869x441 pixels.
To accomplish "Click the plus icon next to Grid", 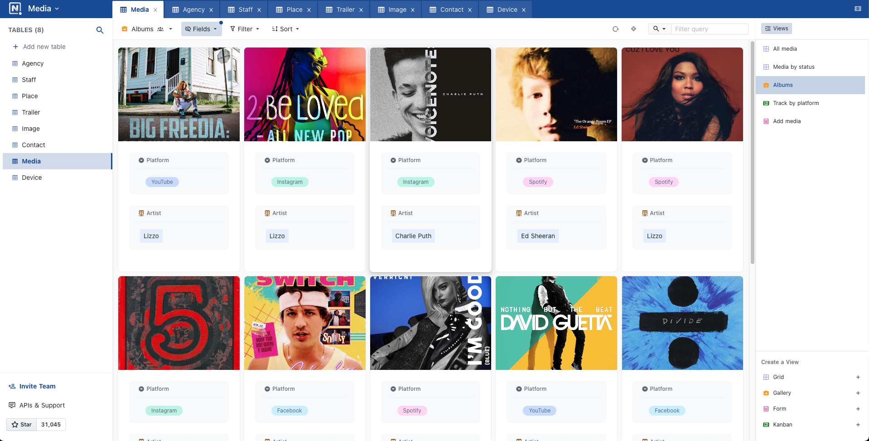I will [x=858, y=377].
